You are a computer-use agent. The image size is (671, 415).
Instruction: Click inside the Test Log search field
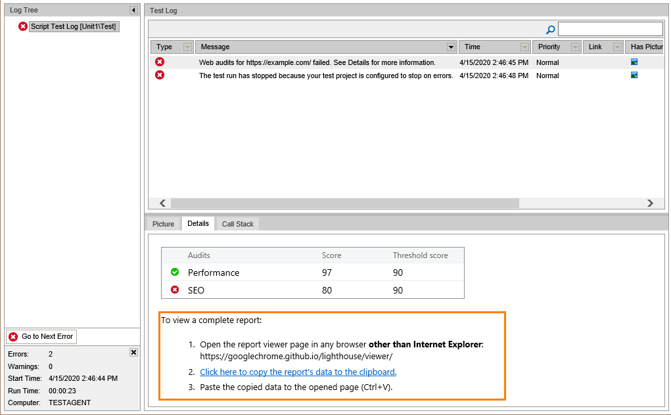point(610,29)
